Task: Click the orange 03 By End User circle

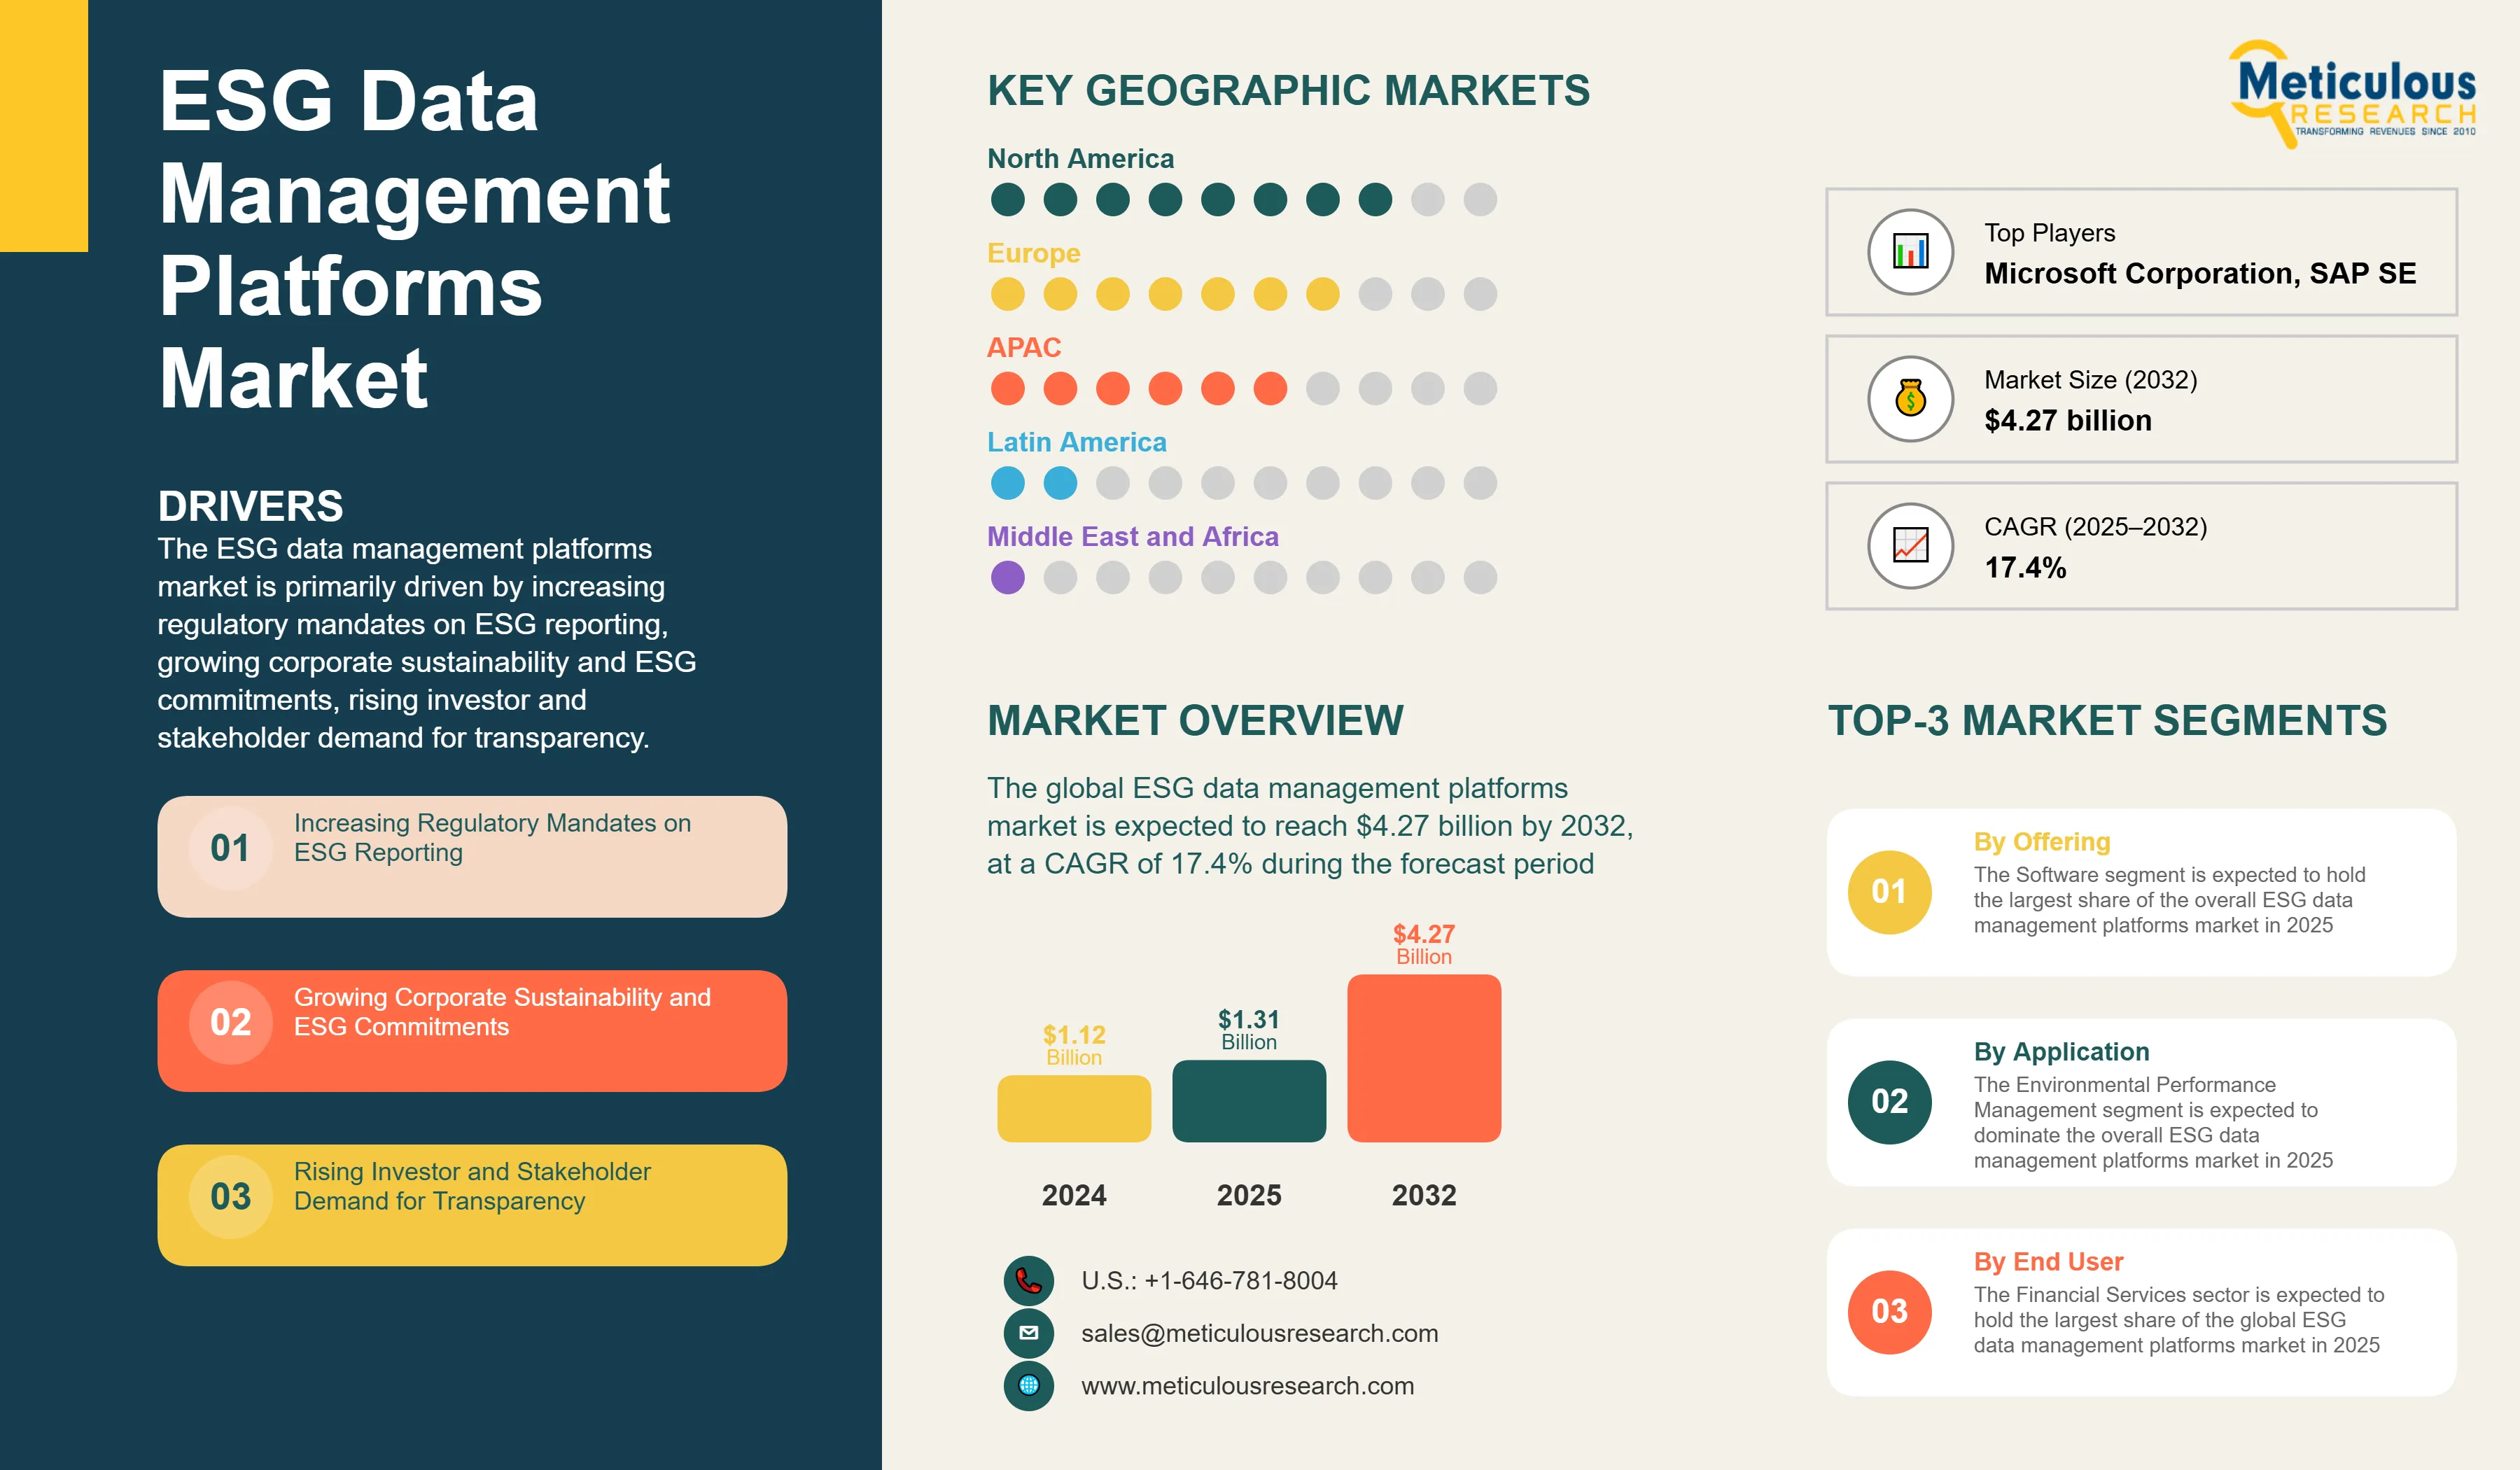Action: click(x=1889, y=1312)
